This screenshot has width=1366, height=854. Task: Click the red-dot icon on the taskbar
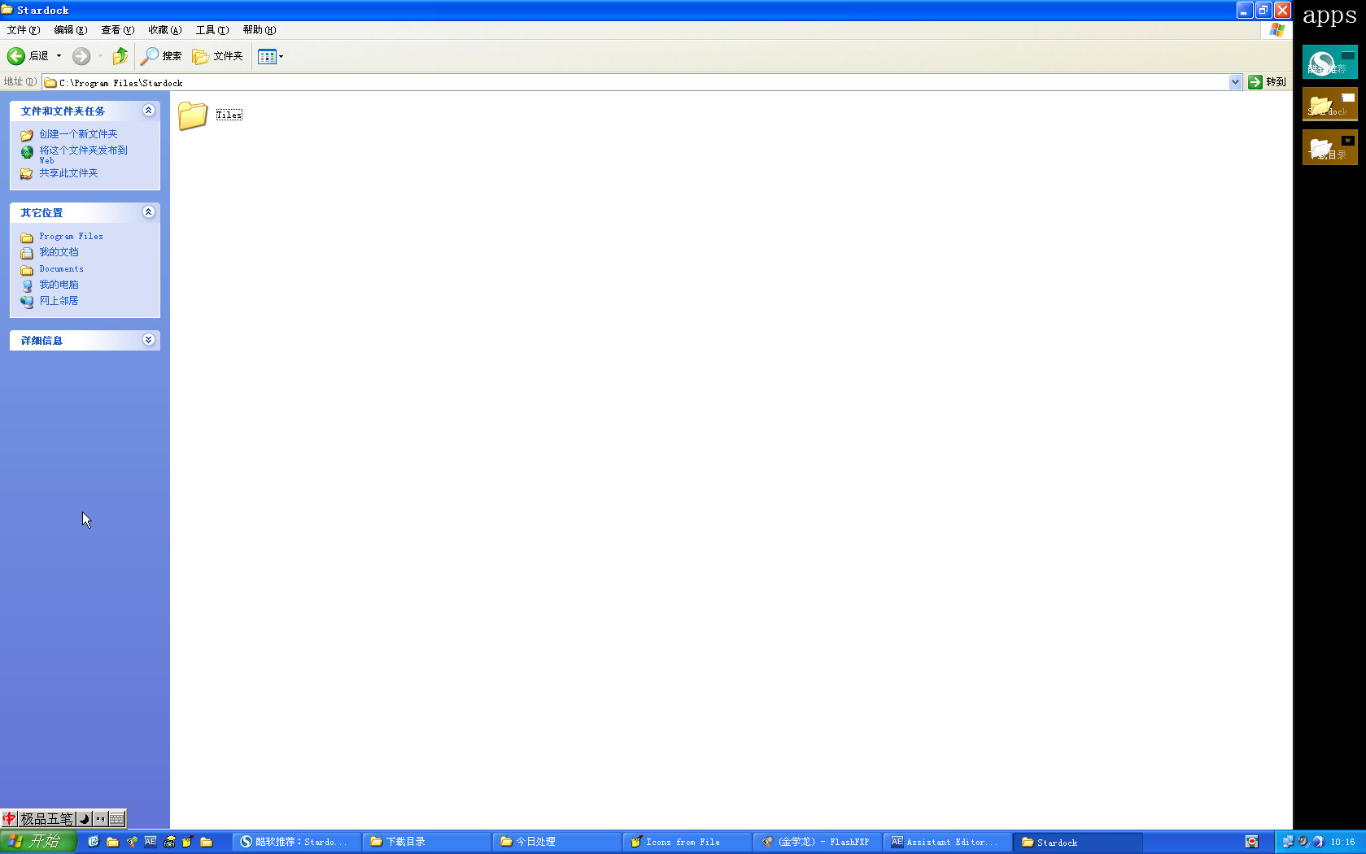pyautogui.click(x=1252, y=842)
